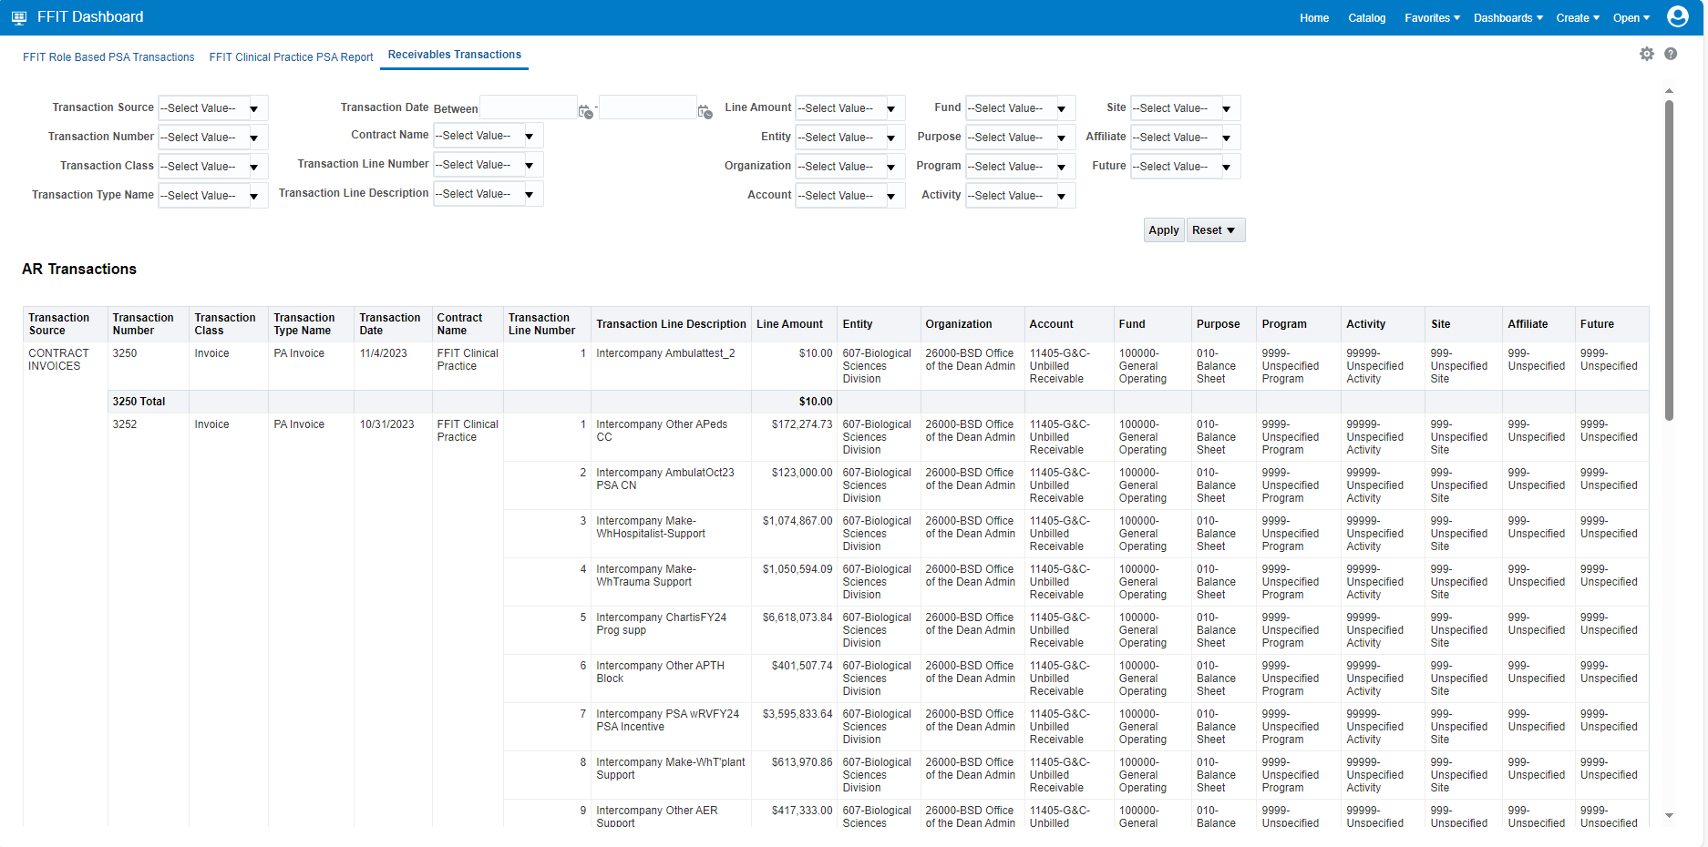The image size is (1708, 847).
Task: Open the Dashboards menu
Action: pyautogui.click(x=1508, y=18)
